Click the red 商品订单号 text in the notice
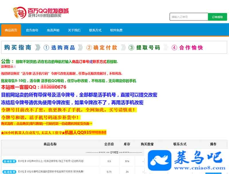229x174 pixels. [x=80, y=62]
